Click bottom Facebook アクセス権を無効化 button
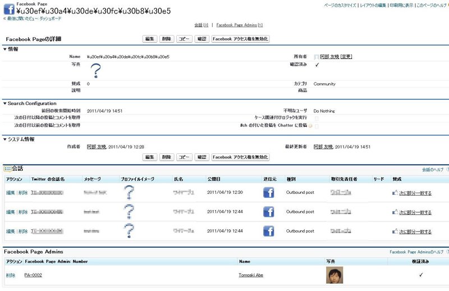Viewport: 449px width, 291px height. 241,157
